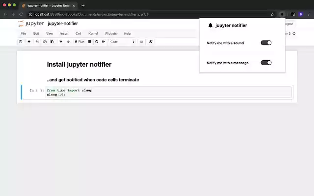Move selected cell up arrow

[x=61, y=42]
